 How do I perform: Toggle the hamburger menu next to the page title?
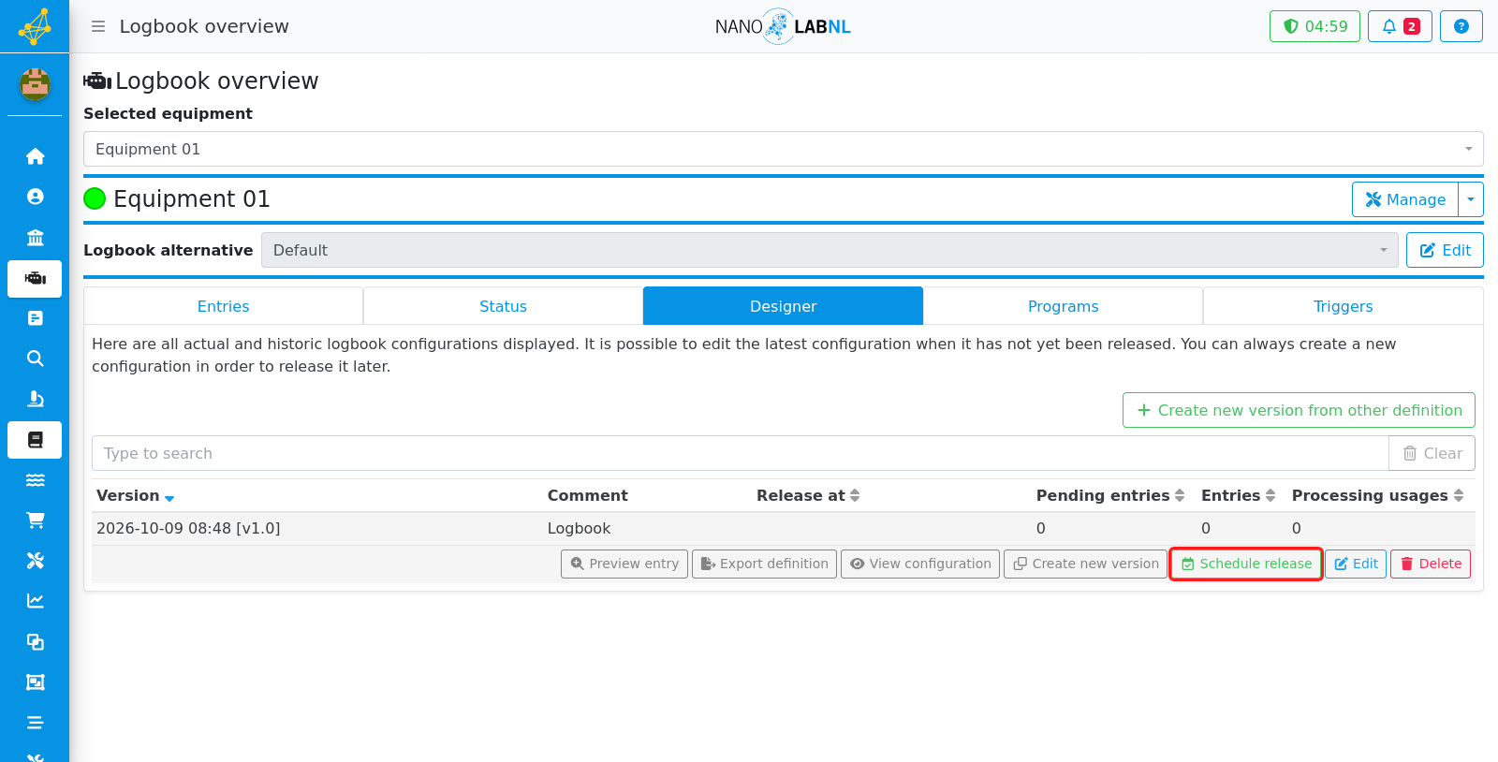[98, 26]
